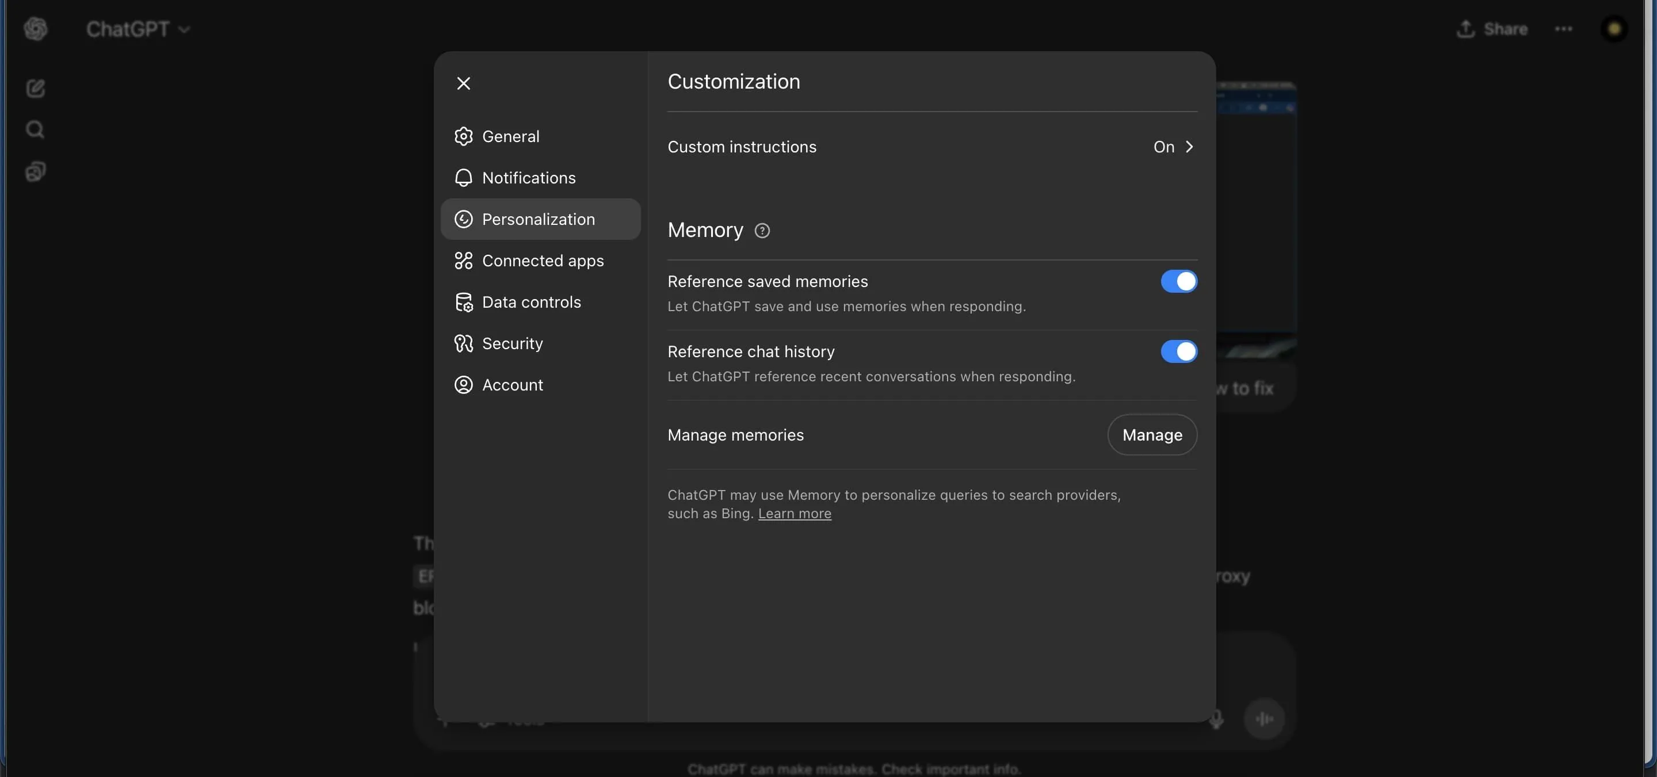This screenshot has height=777, width=1657.
Task: Click the library images icon in sidebar
Action: coord(35,172)
